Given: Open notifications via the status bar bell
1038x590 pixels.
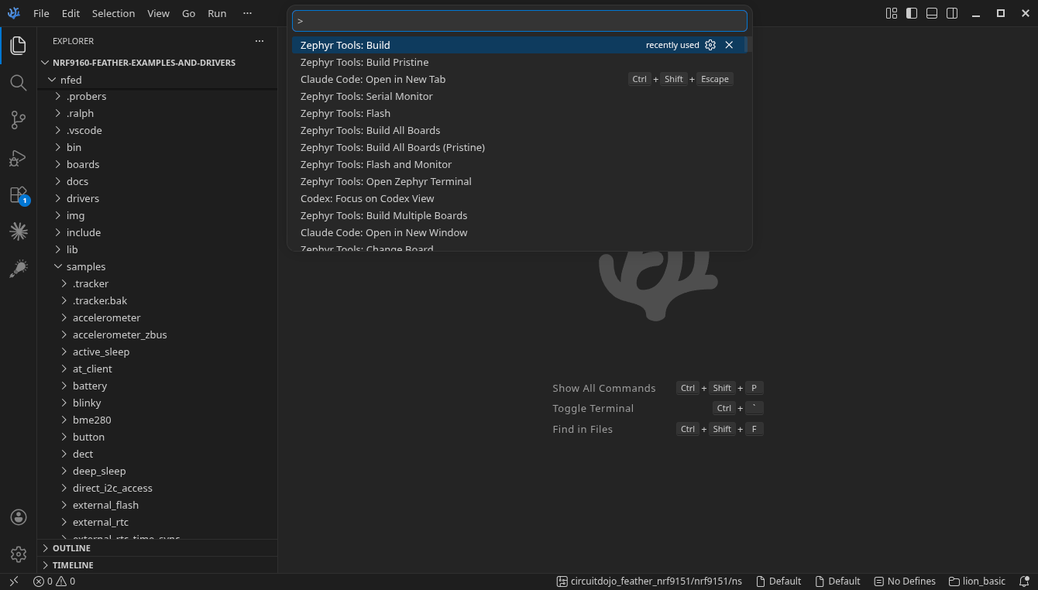Looking at the screenshot, I should pos(1026,581).
